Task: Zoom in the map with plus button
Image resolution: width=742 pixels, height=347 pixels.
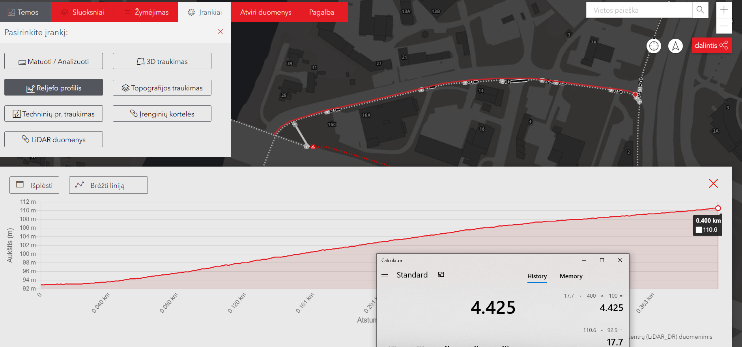Action: tap(724, 10)
